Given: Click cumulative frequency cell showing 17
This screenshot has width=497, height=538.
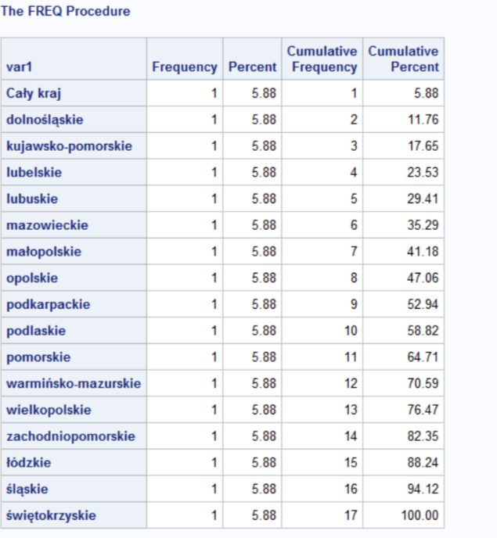Looking at the screenshot, I should tap(350, 515).
